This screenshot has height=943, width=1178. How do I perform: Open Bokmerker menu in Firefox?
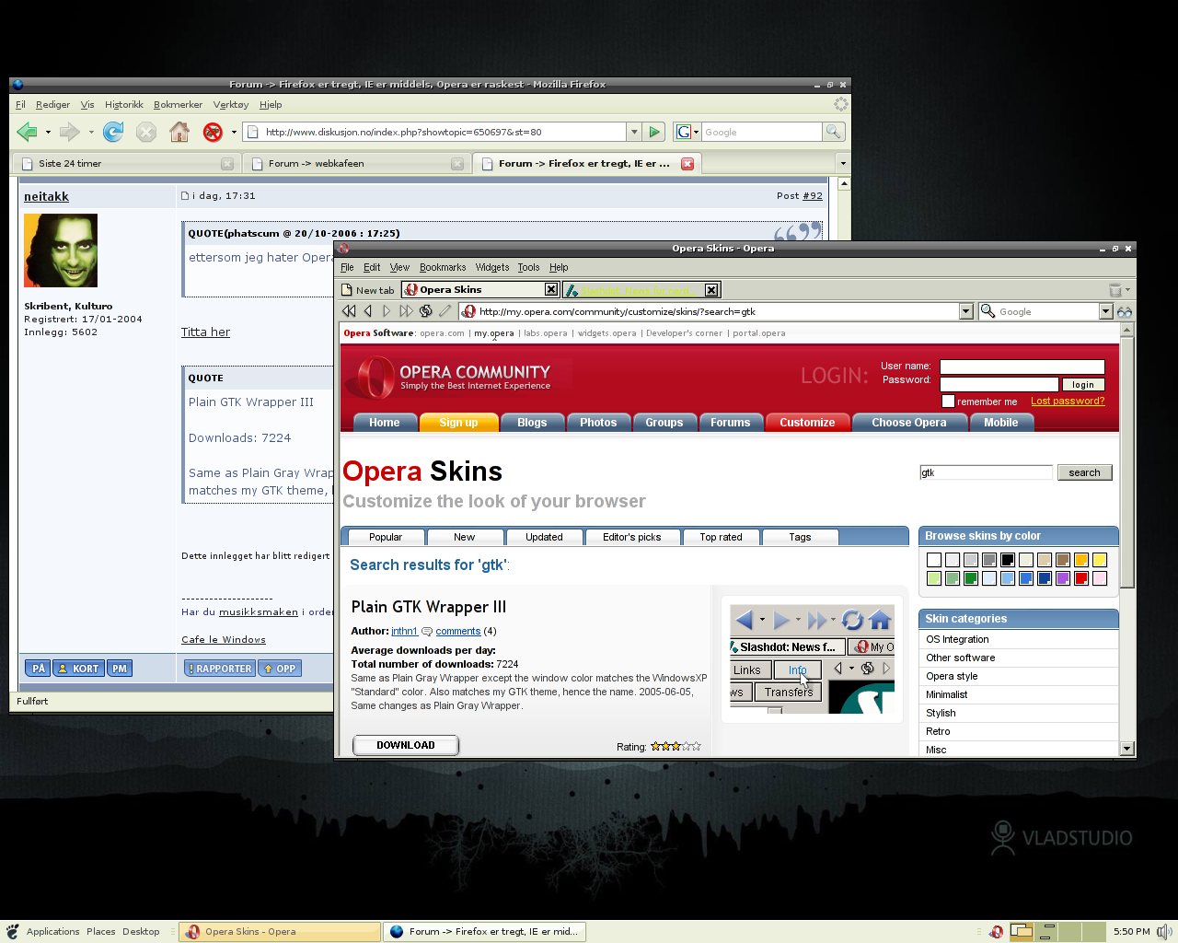point(178,105)
